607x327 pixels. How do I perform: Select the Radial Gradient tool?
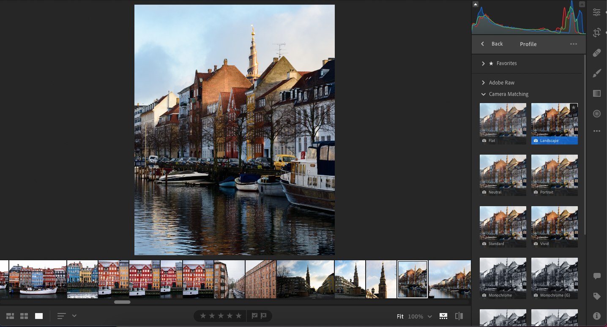coord(596,114)
